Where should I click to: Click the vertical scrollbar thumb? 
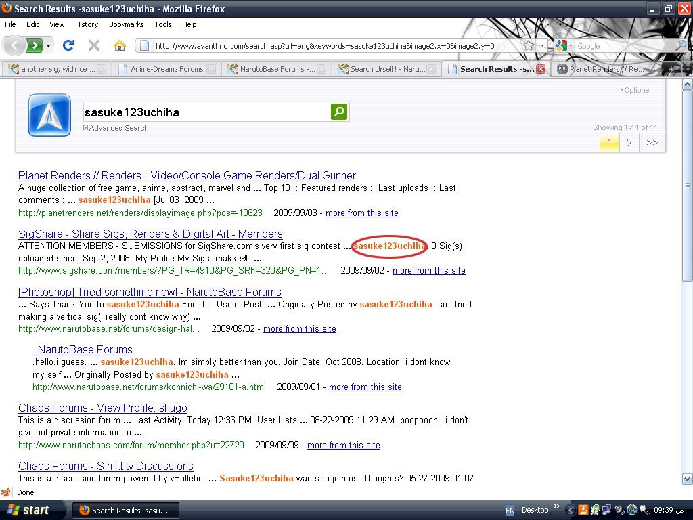(688, 186)
